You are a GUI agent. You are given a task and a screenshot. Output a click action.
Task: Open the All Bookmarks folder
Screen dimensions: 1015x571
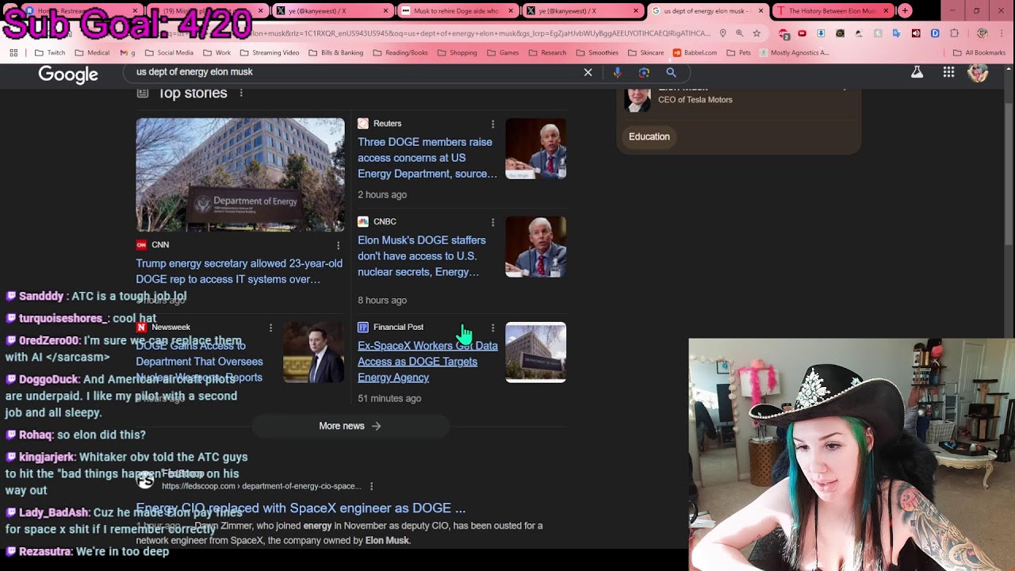click(x=979, y=52)
